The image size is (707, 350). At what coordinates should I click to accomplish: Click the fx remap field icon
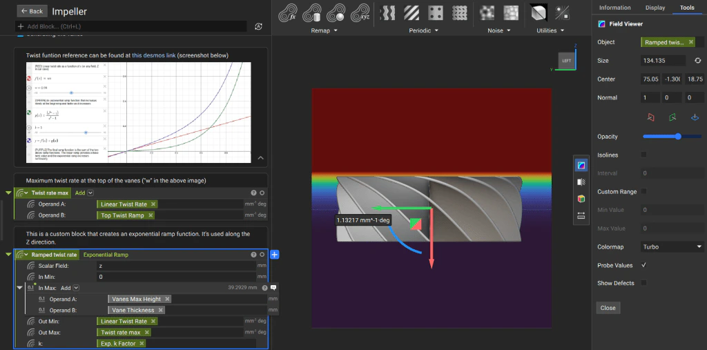point(287,13)
